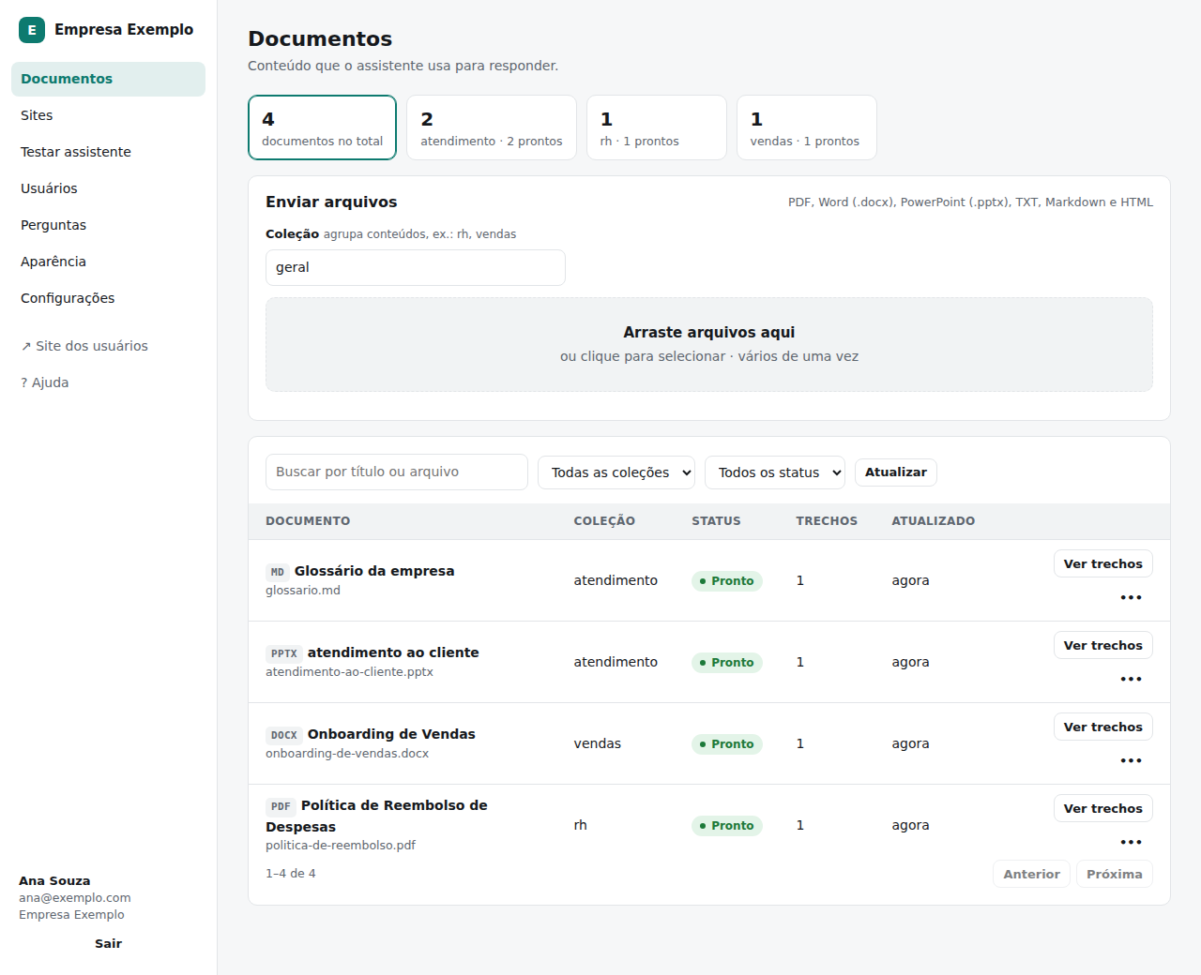Click the Sair logout button

tap(108, 944)
